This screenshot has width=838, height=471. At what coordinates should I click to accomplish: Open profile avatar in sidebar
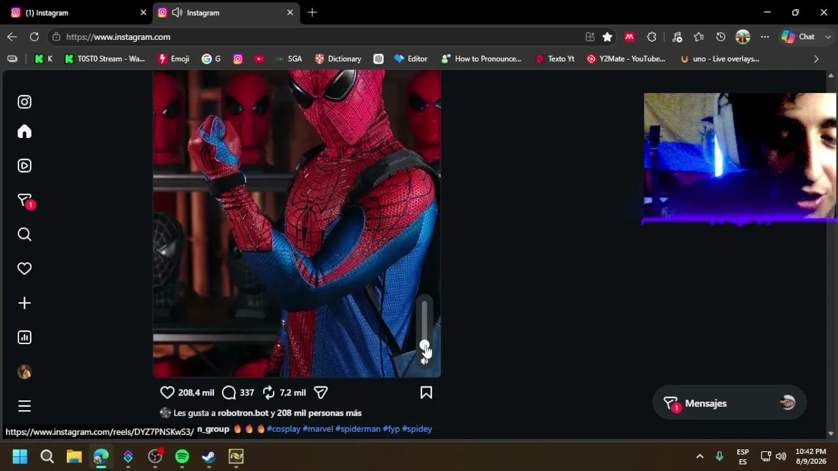click(x=24, y=372)
